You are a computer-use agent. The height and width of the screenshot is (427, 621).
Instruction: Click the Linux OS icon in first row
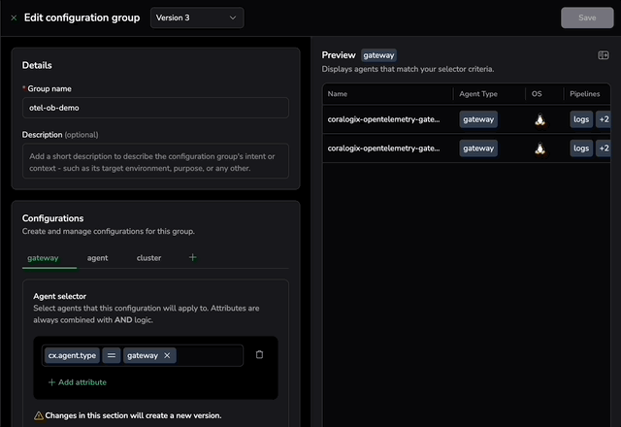click(540, 120)
